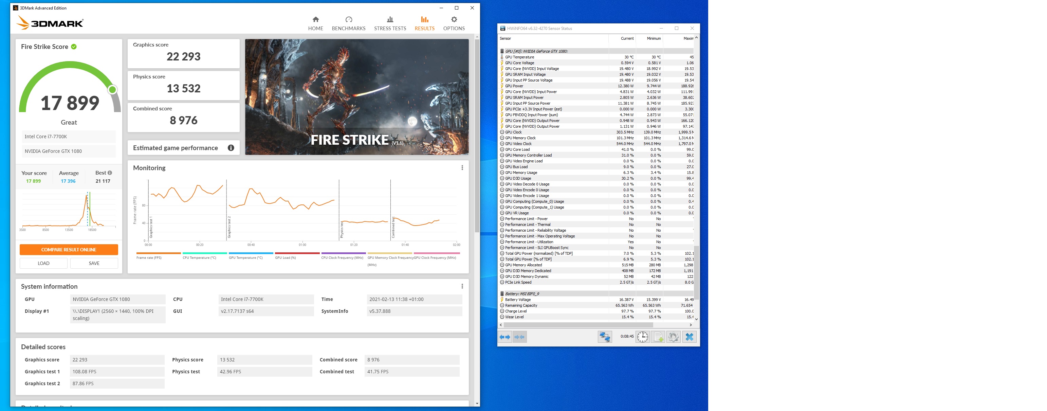
Task: Click the Fire Strike benchmark image
Action: pyautogui.click(x=356, y=97)
